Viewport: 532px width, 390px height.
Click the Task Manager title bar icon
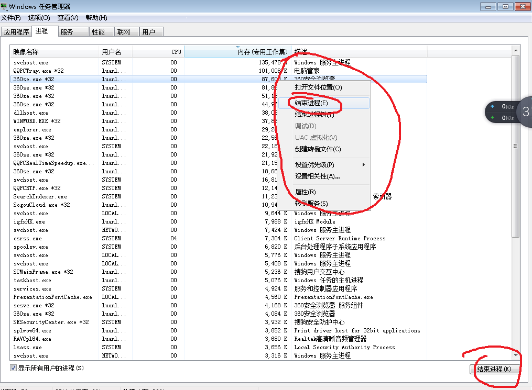pyautogui.click(x=5, y=6)
